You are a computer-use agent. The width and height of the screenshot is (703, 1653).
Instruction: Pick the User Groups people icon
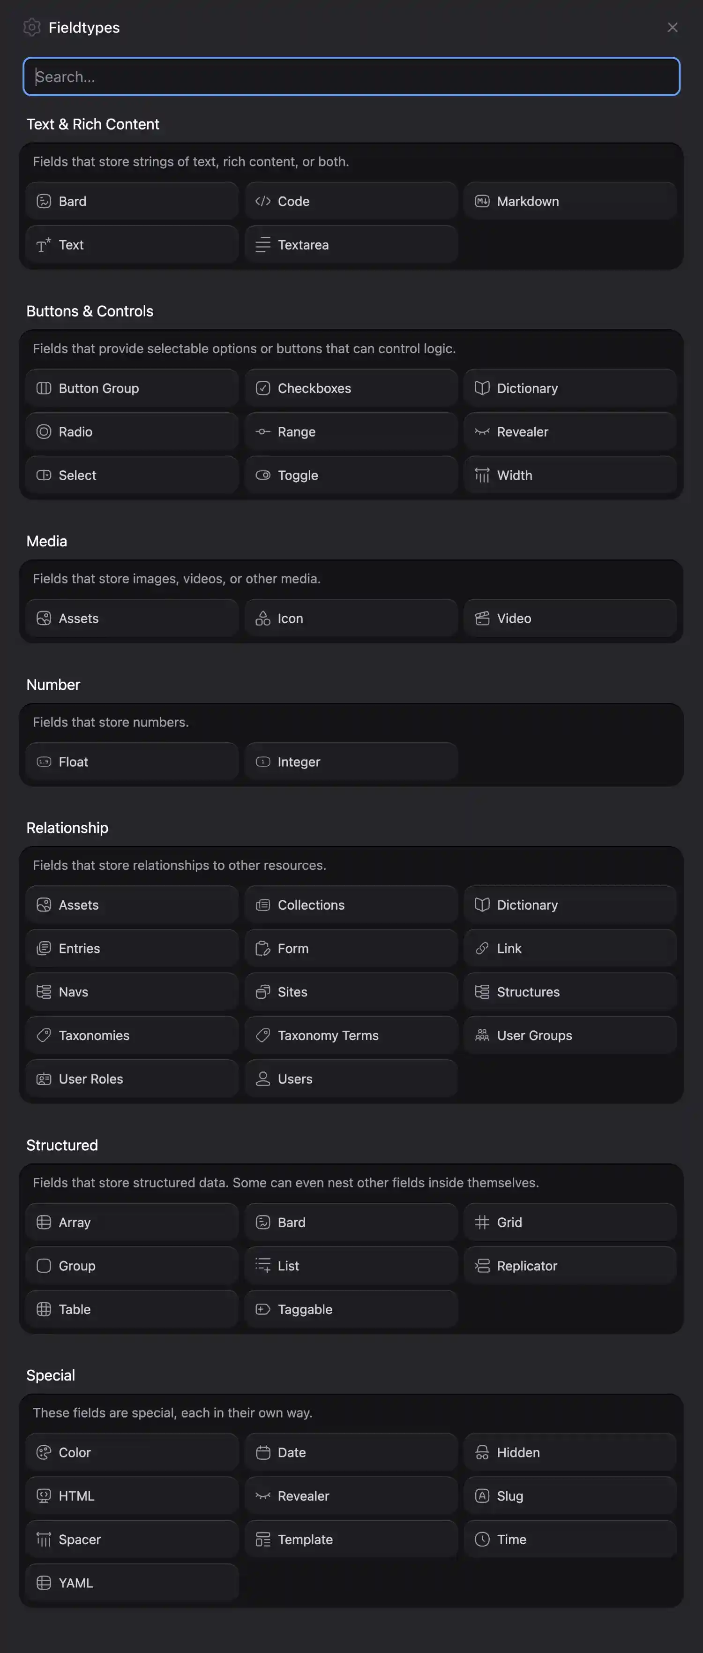[x=482, y=1036]
